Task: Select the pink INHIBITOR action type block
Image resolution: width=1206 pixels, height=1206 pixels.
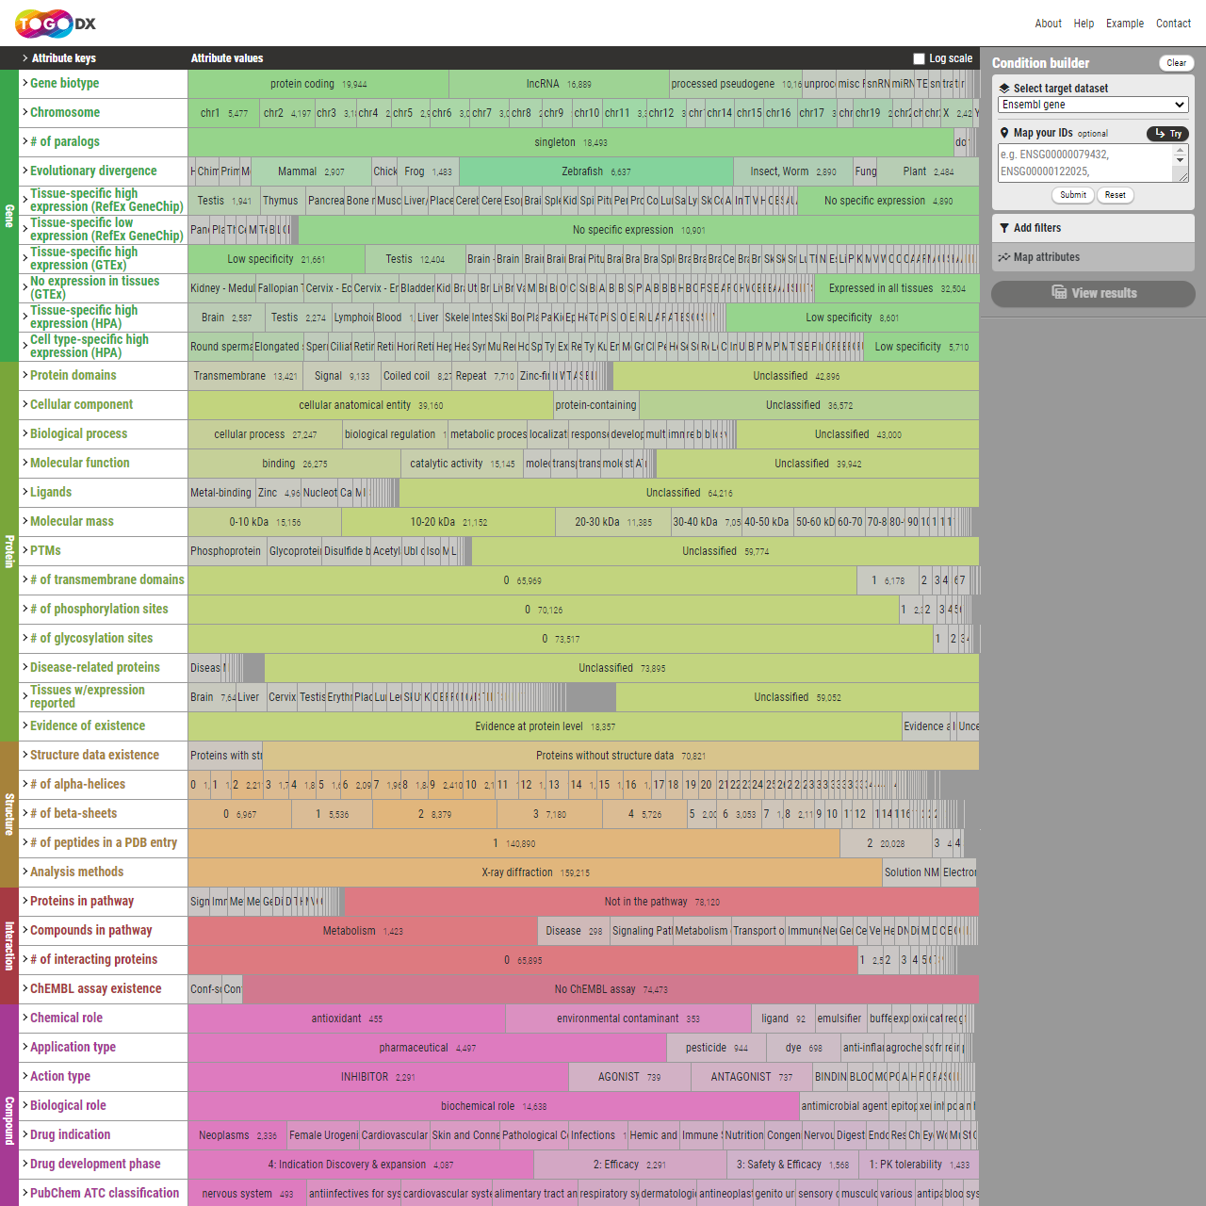Action: (377, 1077)
